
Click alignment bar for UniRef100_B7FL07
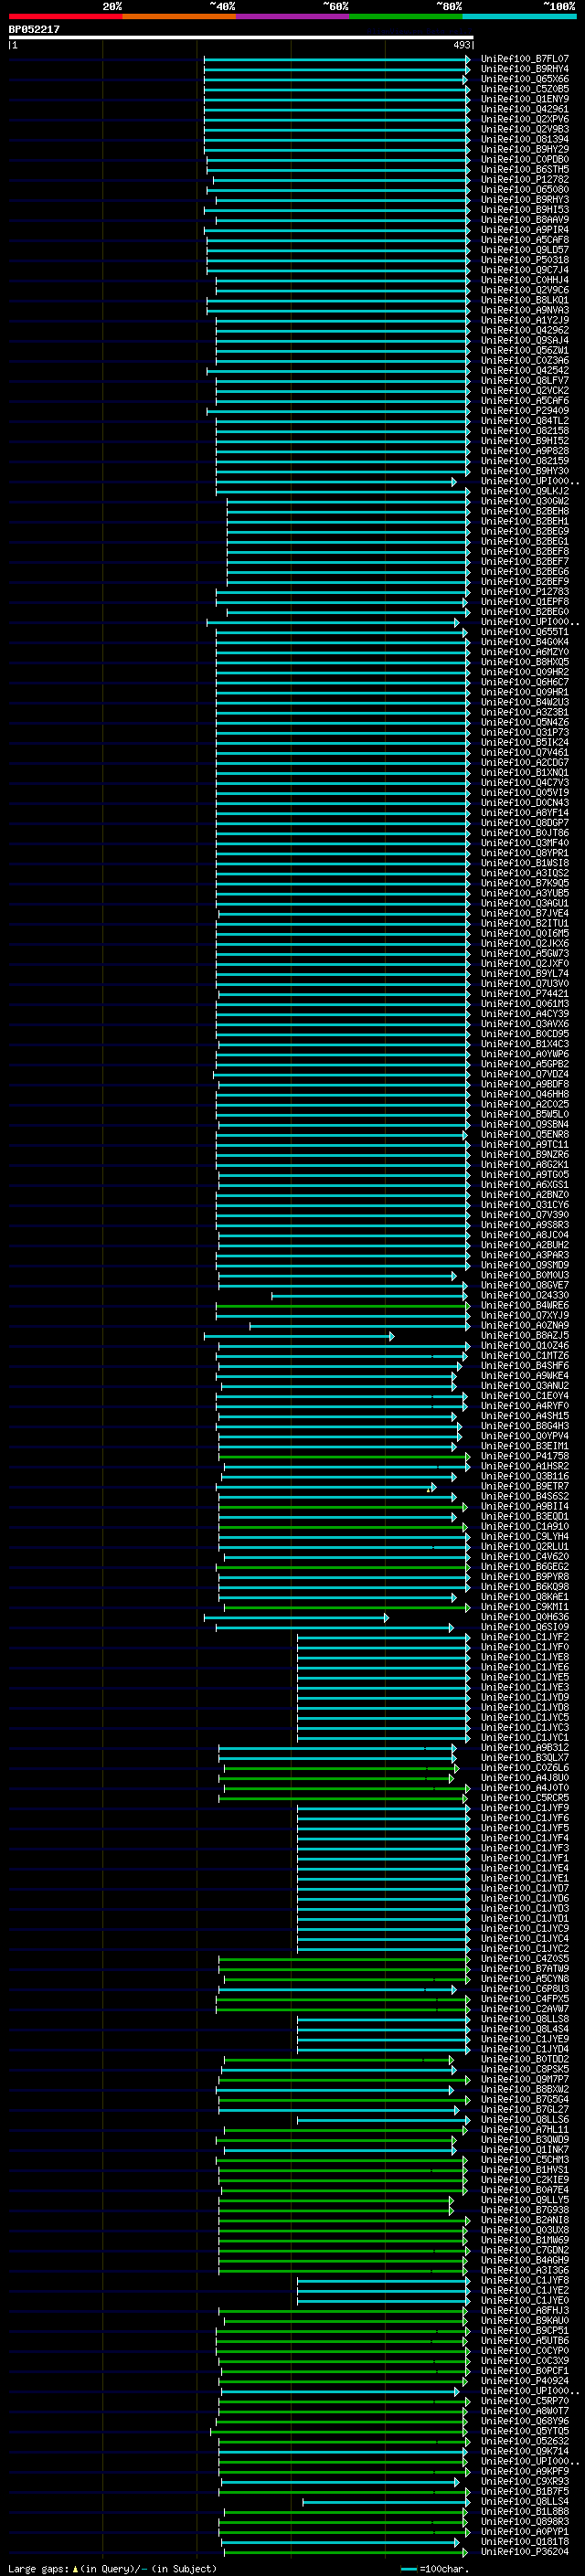pos(337,59)
